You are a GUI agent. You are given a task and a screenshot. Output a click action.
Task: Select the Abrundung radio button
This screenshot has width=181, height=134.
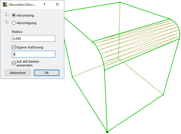pos(14,15)
